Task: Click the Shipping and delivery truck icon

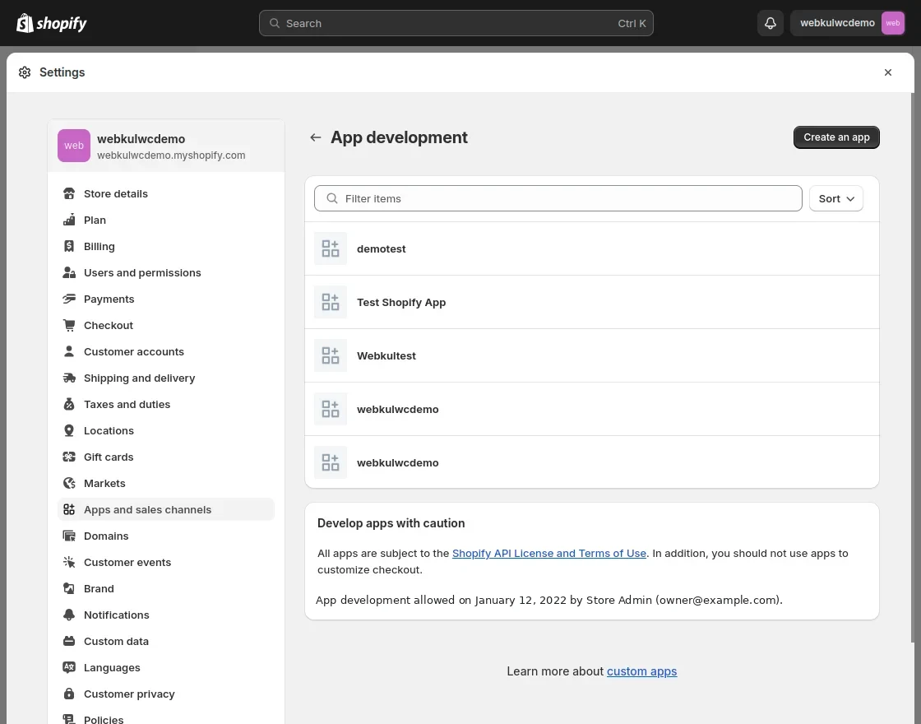Action: pyautogui.click(x=69, y=378)
